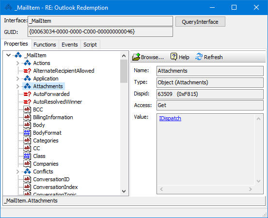The image size is (268, 218).
Task: Click the Help toolbar button label
Action: 184,57
